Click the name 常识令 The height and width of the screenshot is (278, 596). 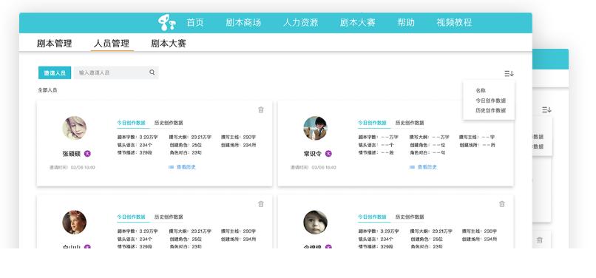coord(313,154)
